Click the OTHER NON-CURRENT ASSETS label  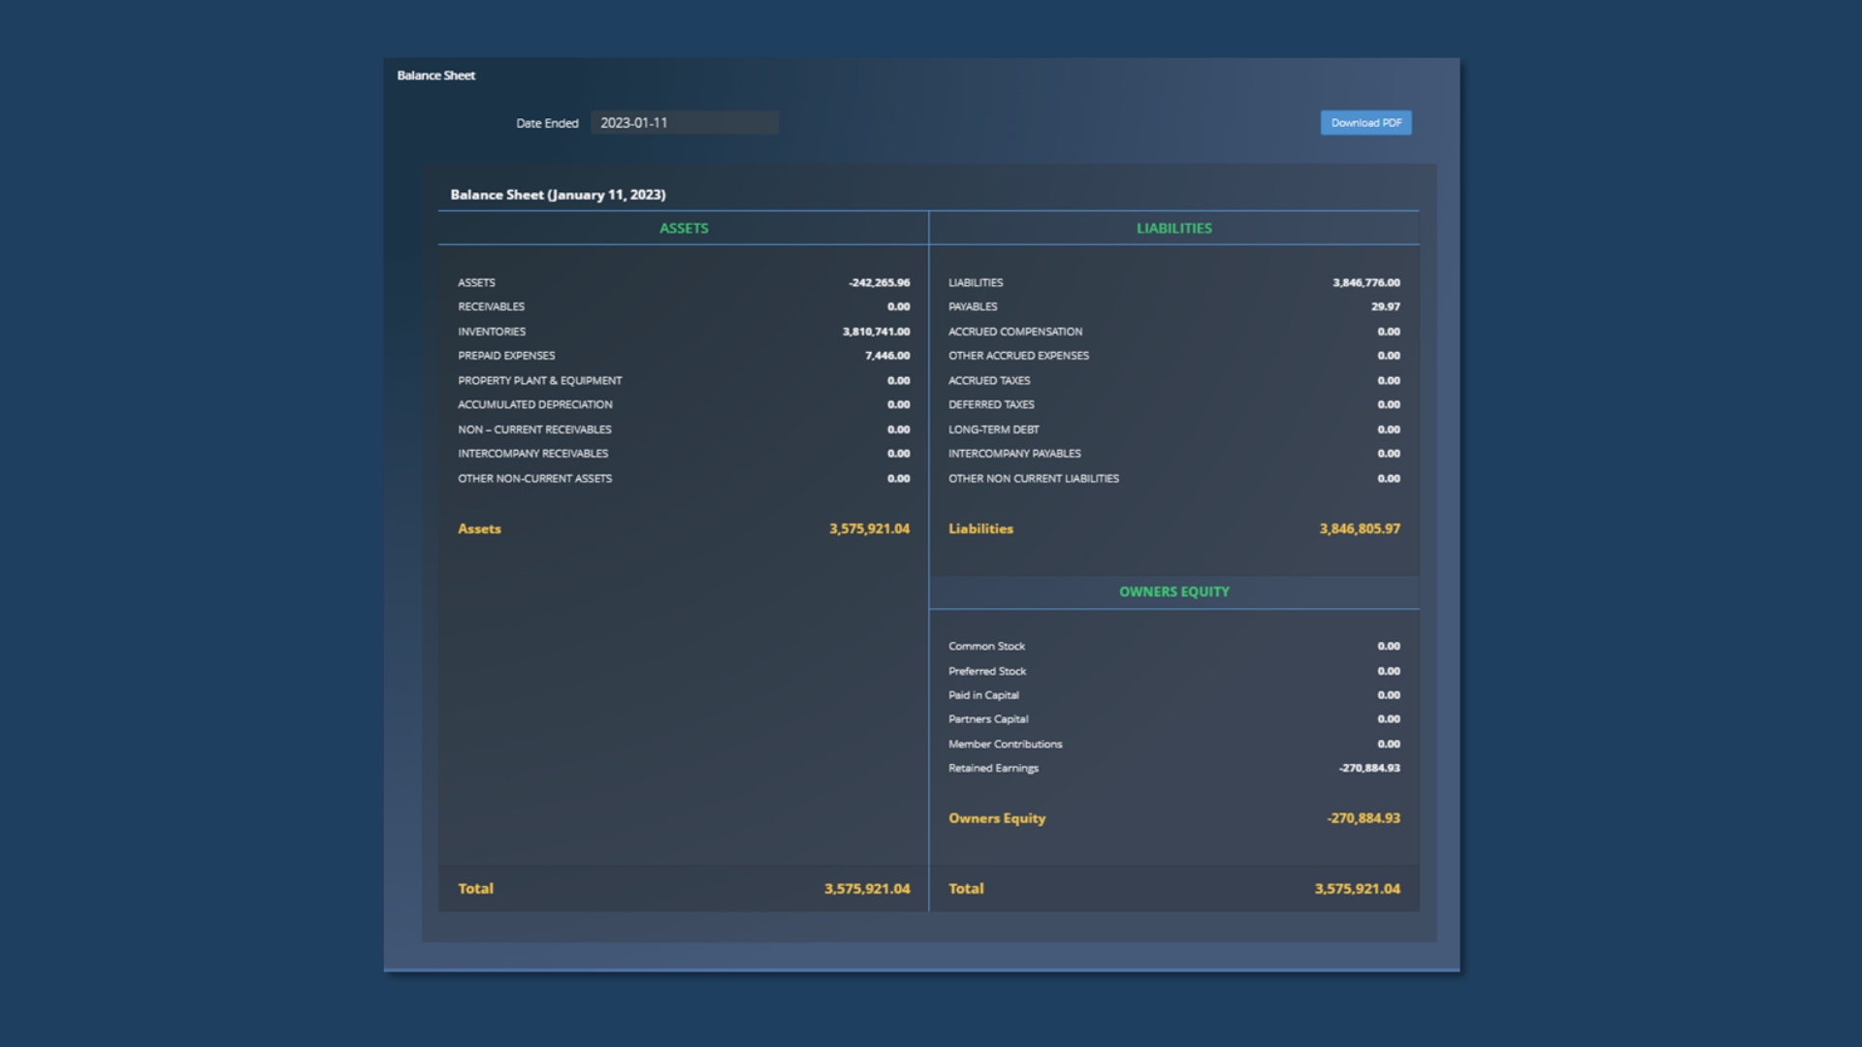tap(534, 479)
